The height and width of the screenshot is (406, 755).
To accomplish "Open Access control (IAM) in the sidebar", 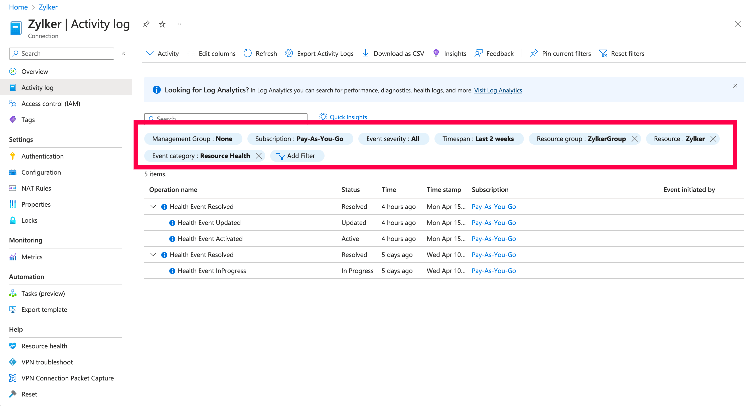I will click(x=51, y=103).
